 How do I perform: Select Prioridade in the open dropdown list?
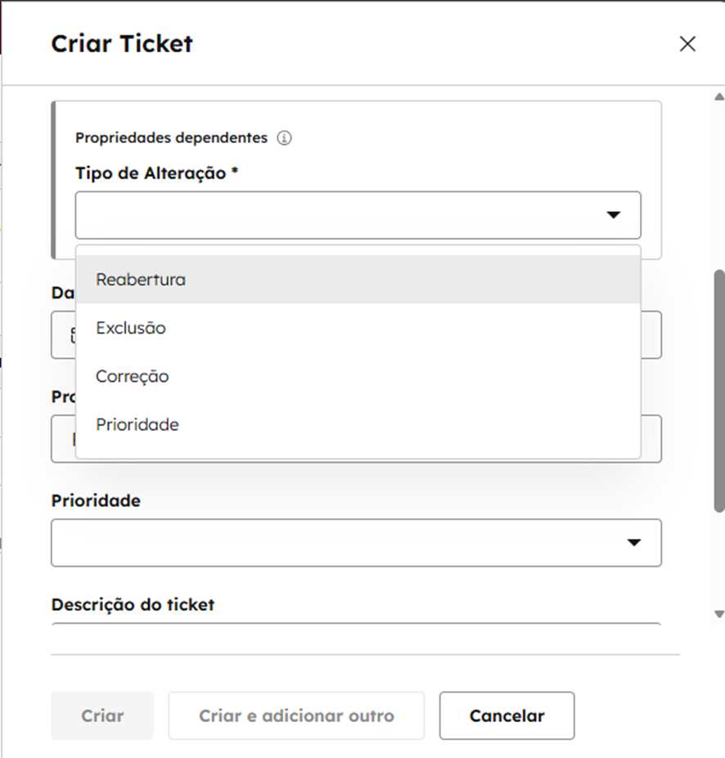click(137, 425)
